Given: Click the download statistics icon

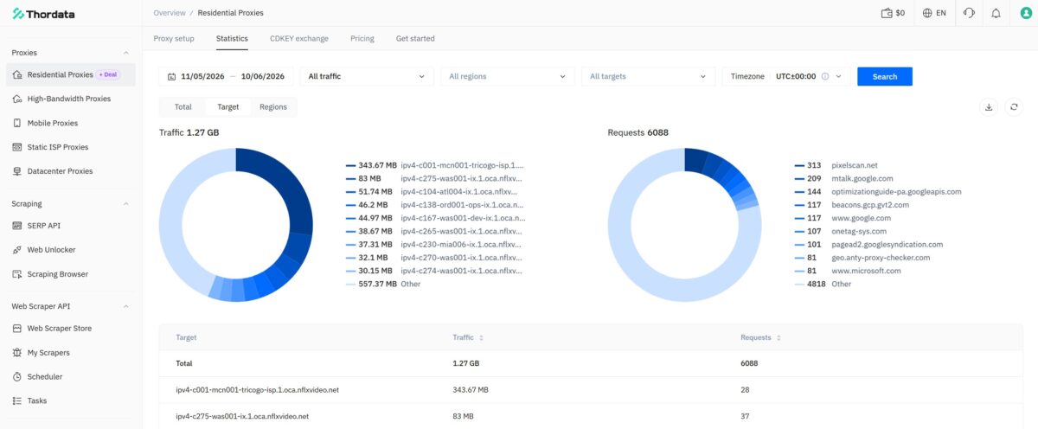Looking at the screenshot, I should [989, 107].
